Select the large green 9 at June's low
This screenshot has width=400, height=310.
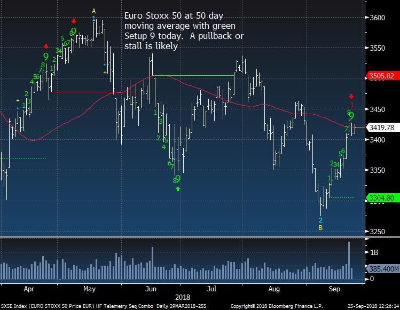pos(178,179)
